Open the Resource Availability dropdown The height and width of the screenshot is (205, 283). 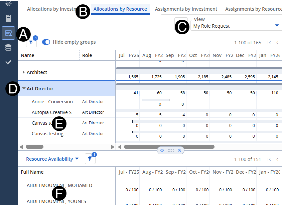click(52, 159)
